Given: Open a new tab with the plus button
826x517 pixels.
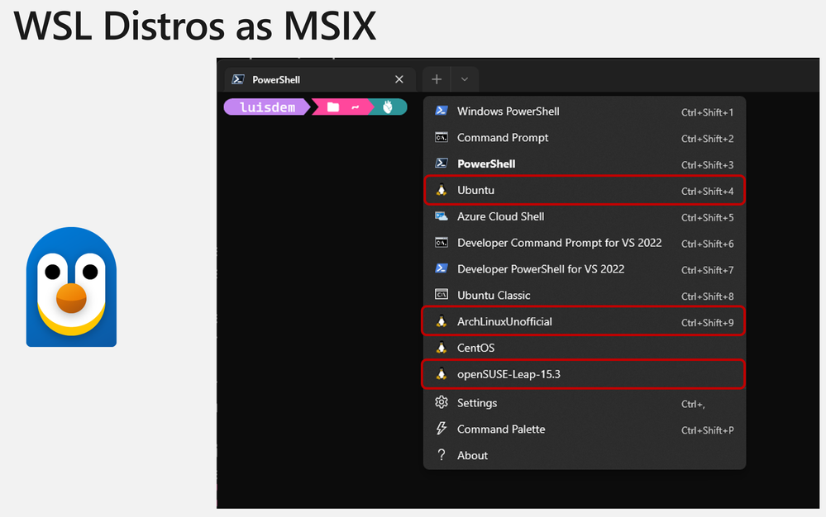Looking at the screenshot, I should [437, 79].
